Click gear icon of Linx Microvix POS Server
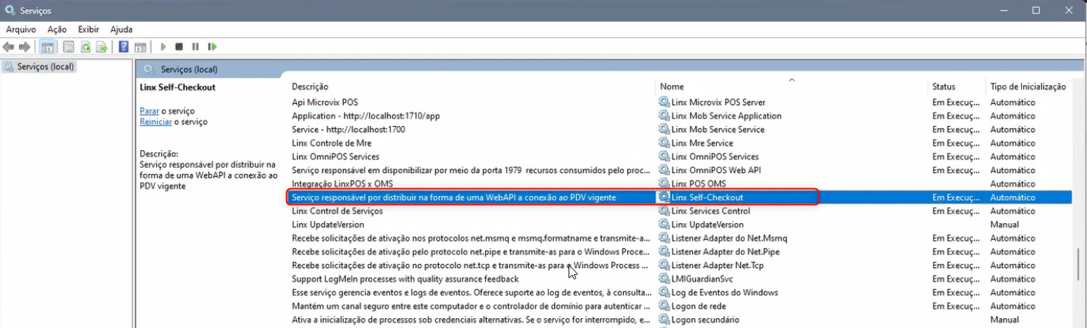 [x=664, y=102]
